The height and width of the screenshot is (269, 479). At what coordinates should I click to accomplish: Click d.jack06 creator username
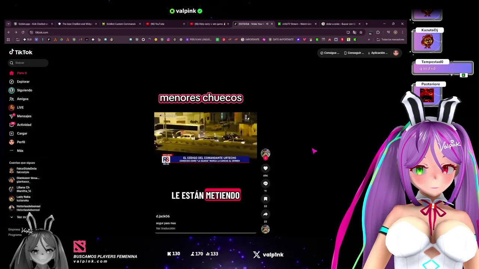[x=163, y=216]
